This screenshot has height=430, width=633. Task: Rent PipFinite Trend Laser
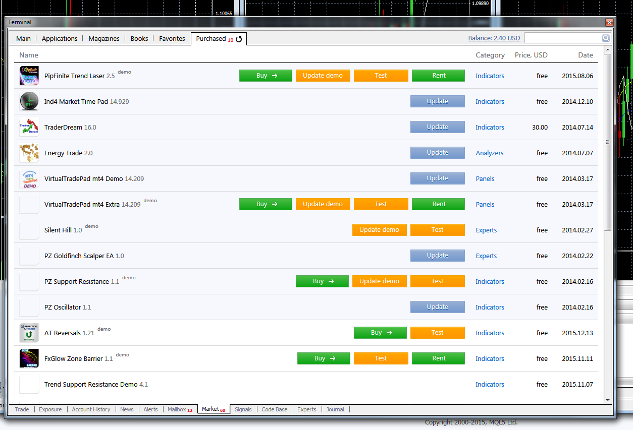[439, 76]
